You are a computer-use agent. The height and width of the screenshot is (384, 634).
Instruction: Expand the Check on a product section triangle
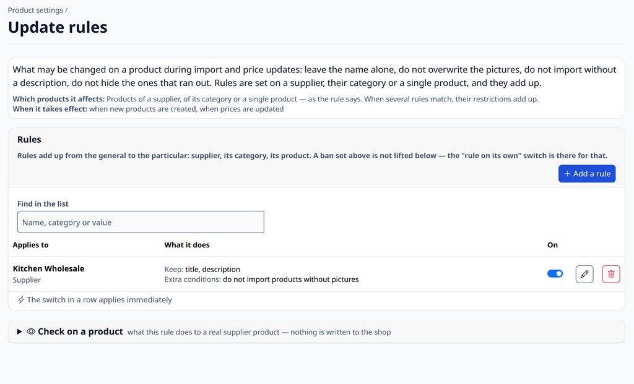19,332
